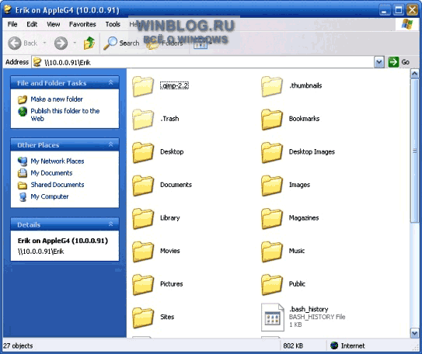Viewport: 422px width, 354px height.
Task: Click the Shared Documents folder icon
Action: (x=23, y=186)
